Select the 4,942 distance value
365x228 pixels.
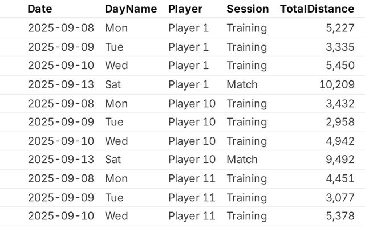tap(340, 141)
